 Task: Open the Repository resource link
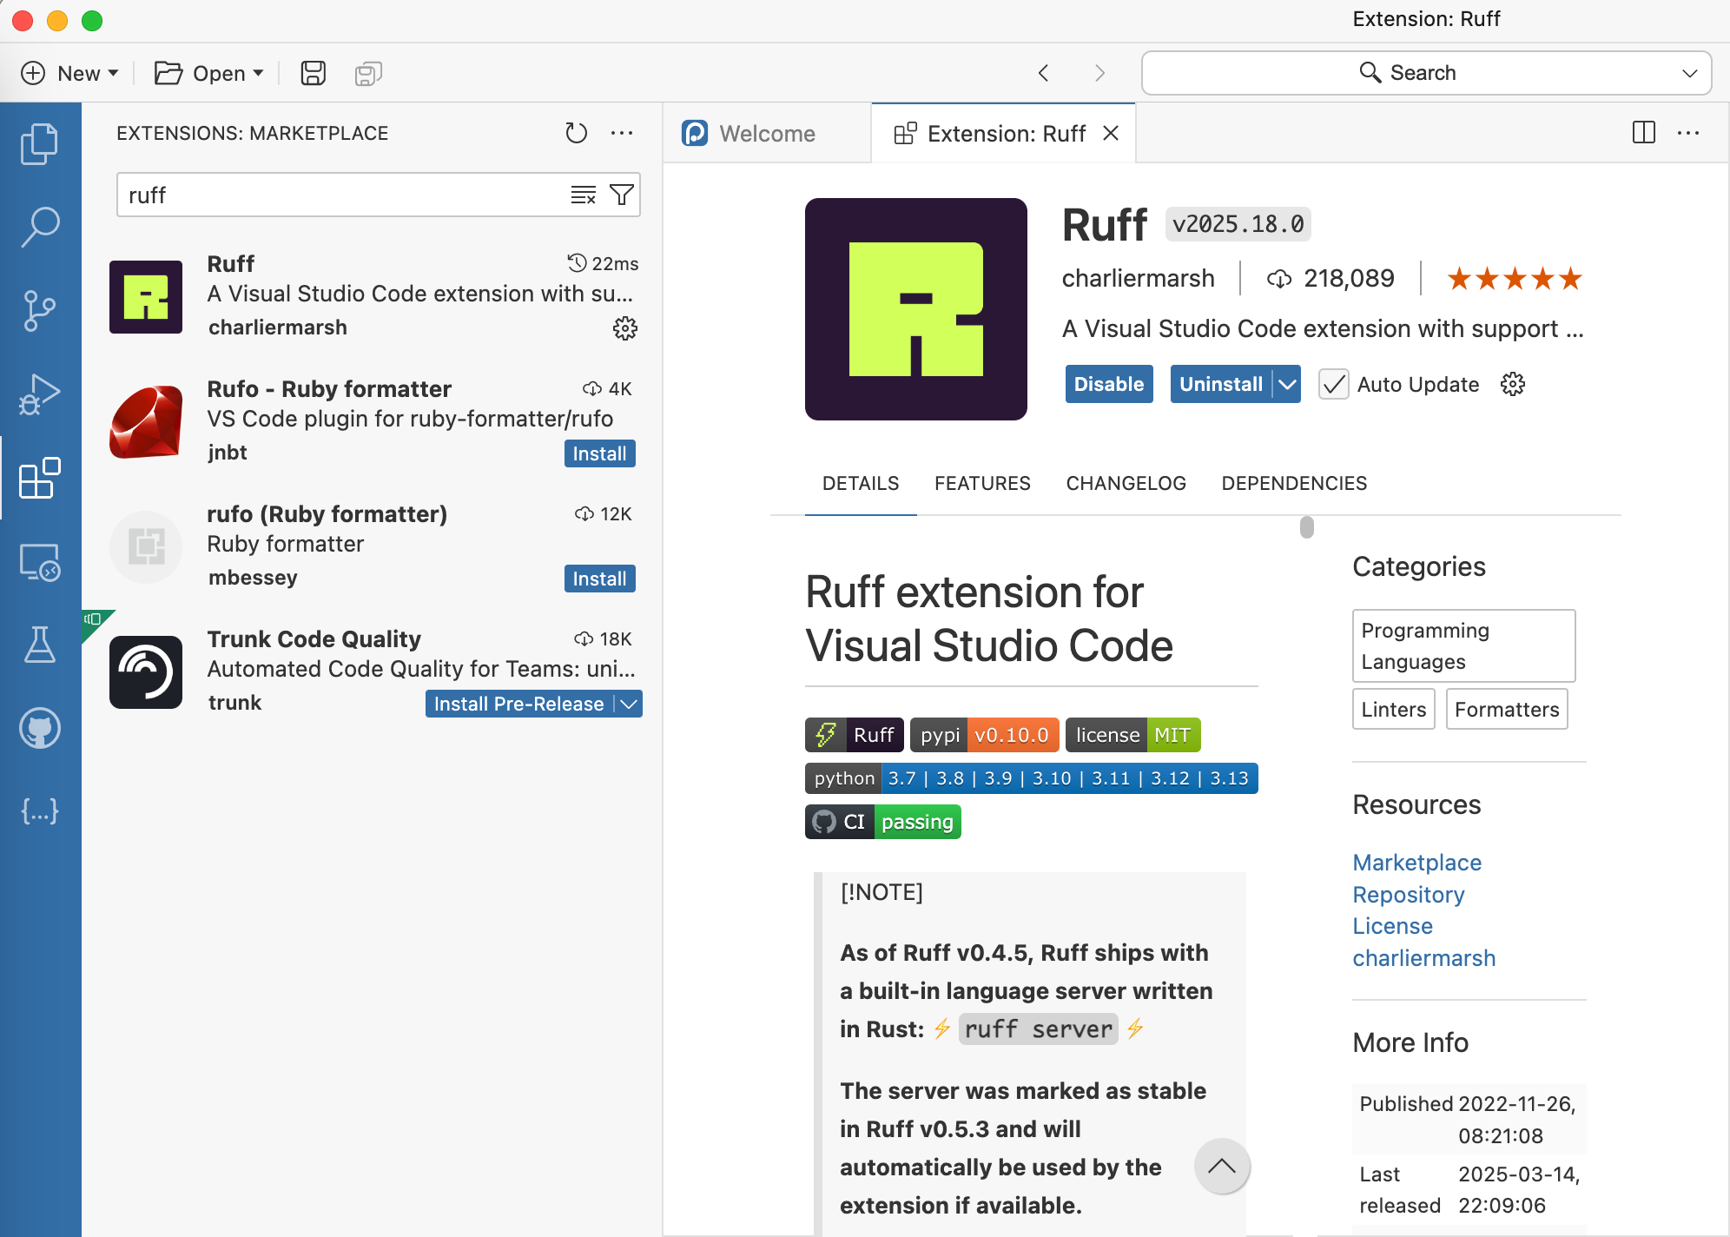(1408, 895)
